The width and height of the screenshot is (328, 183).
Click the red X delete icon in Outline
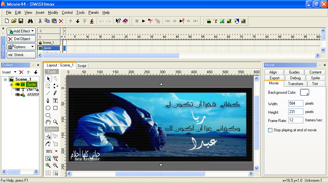click(21, 72)
